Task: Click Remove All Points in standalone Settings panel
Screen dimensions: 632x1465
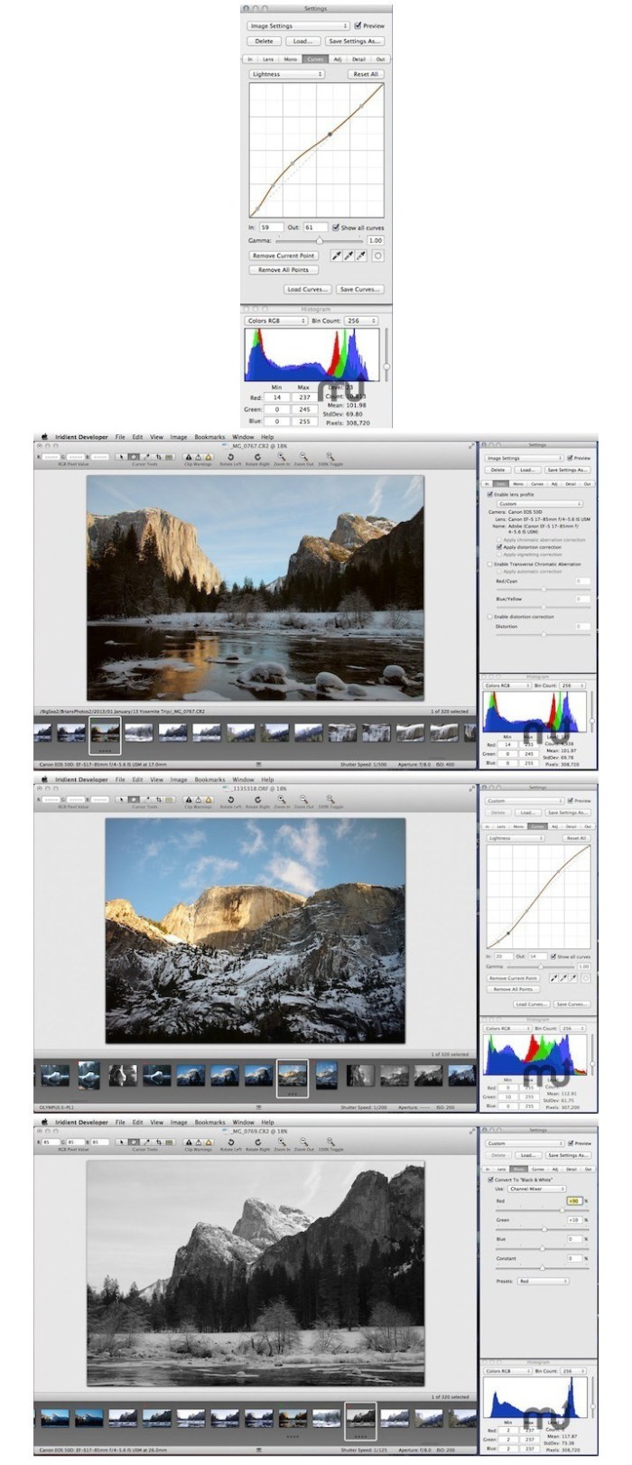Action: [283, 270]
